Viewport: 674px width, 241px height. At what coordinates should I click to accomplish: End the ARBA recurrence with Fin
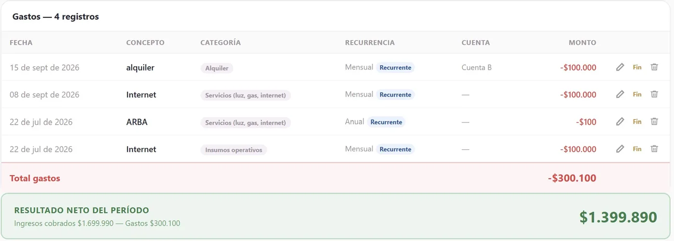pyautogui.click(x=637, y=122)
